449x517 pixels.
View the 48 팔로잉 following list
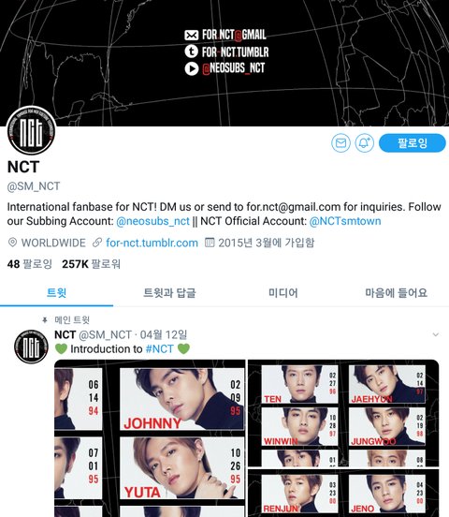coord(30,264)
